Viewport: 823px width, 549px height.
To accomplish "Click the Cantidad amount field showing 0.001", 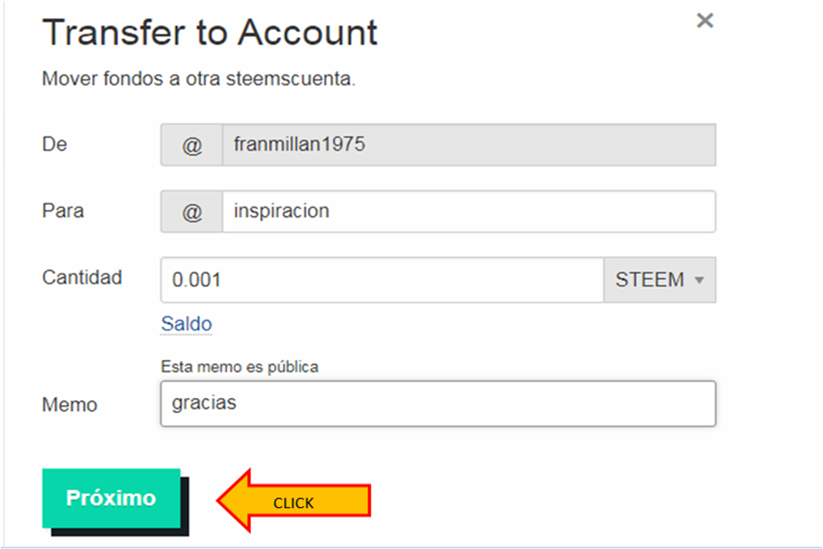I will click(382, 280).
